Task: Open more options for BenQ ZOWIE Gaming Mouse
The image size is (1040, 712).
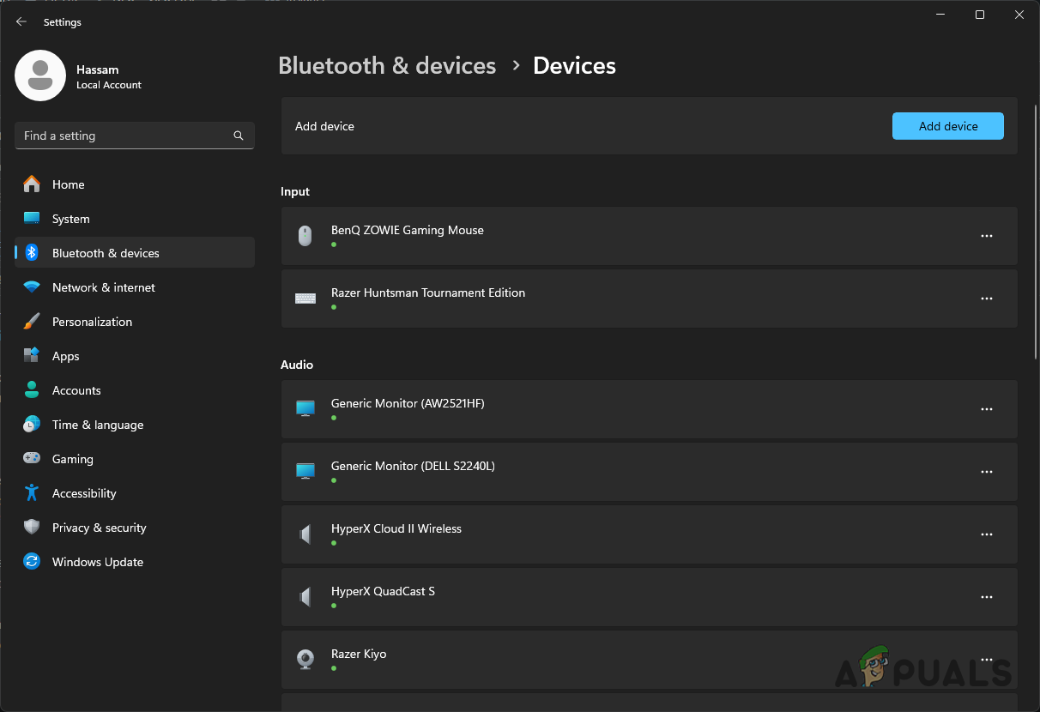Action: point(986,236)
